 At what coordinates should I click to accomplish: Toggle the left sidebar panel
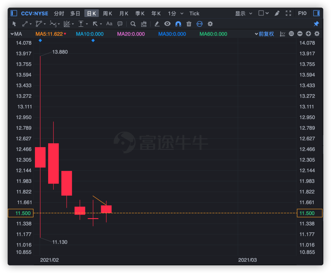pyautogui.click(x=14, y=13)
